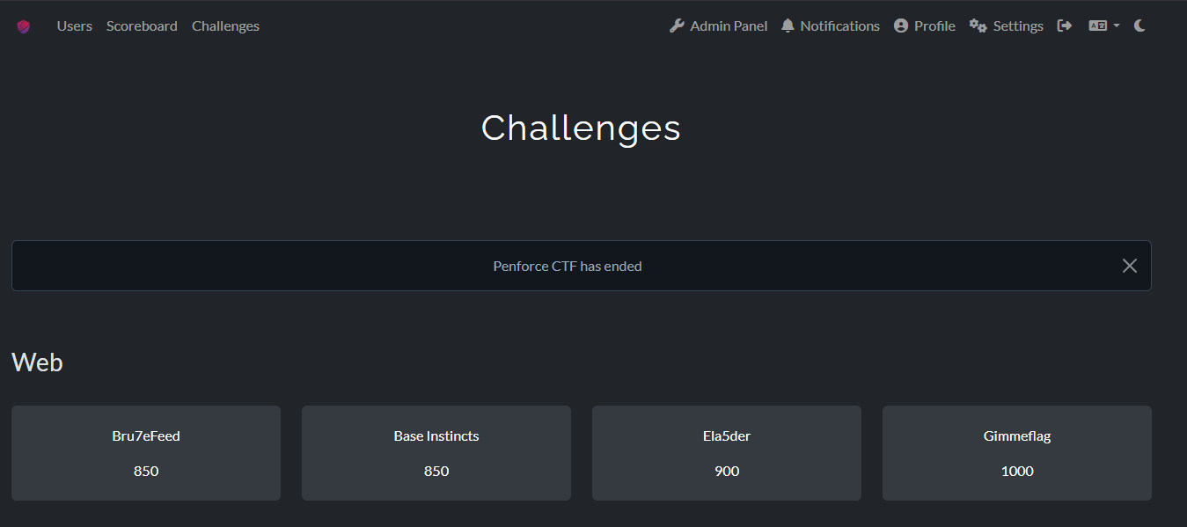Go to the Users page
The image size is (1187, 527).
(75, 26)
